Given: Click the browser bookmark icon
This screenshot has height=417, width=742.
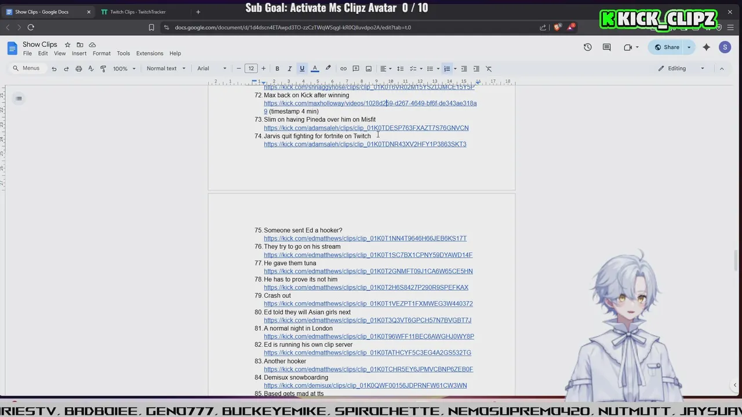Looking at the screenshot, I should coord(151,27).
